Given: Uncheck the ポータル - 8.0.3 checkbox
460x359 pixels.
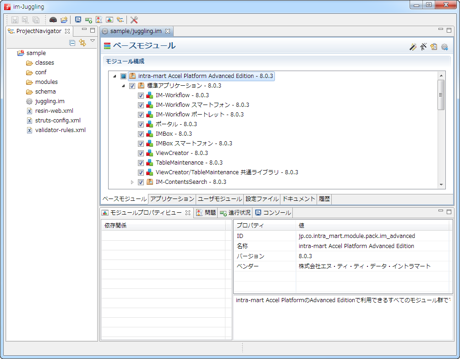Looking at the screenshot, I should 141,124.
